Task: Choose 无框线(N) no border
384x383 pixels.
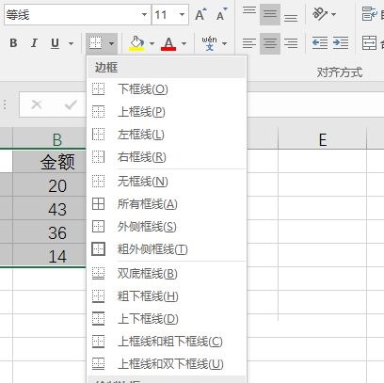Action: click(167, 181)
